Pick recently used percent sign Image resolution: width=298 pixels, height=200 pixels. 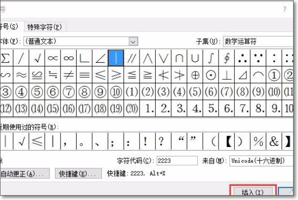258,141
